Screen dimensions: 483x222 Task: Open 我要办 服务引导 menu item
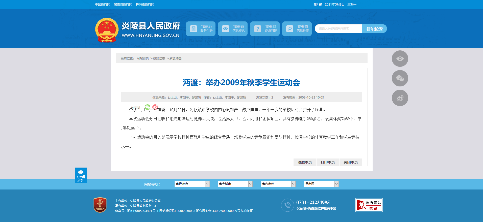(201, 29)
